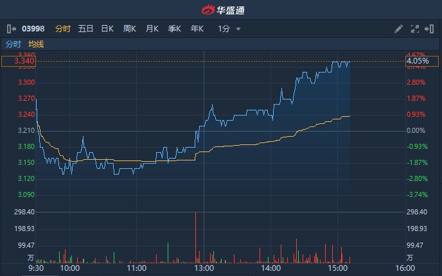This screenshot has width=442, height=276.
Task: Switch to the 分时 chart tab
Action: tap(63, 29)
